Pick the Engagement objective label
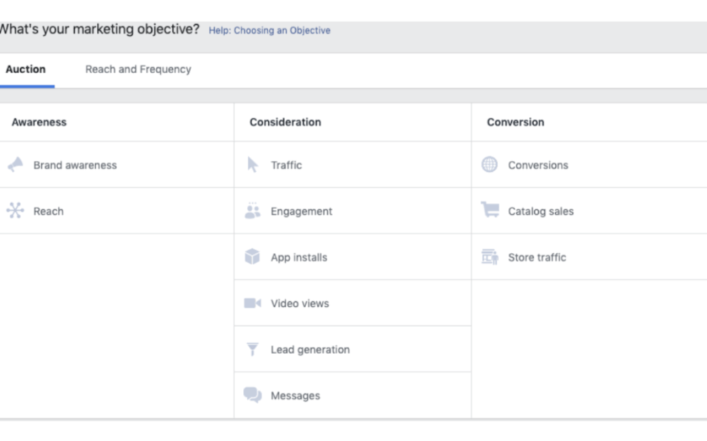The height and width of the screenshot is (441, 707). (301, 212)
